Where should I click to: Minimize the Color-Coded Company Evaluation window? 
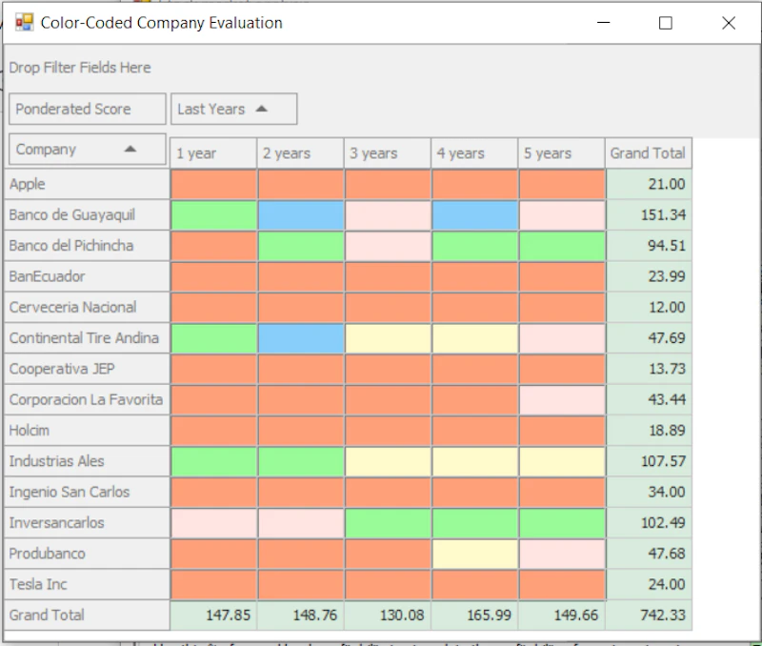(x=603, y=22)
